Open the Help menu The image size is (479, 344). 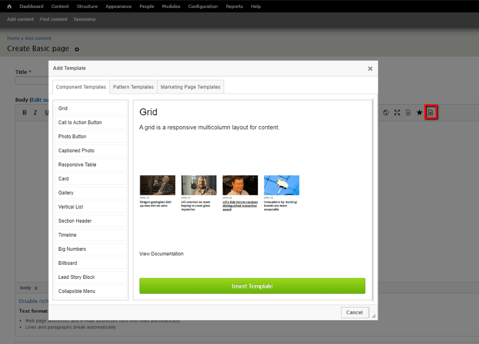[256, 7]
